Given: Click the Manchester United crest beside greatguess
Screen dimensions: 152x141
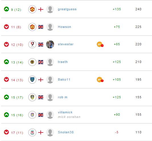Looking at the screenshot, I should tap(32, 9).
